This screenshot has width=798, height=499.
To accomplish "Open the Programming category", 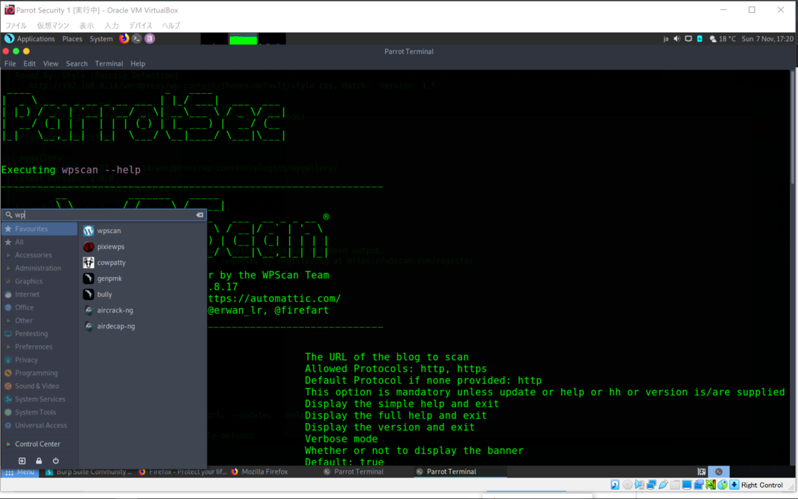I will click(x=39, y=373).
